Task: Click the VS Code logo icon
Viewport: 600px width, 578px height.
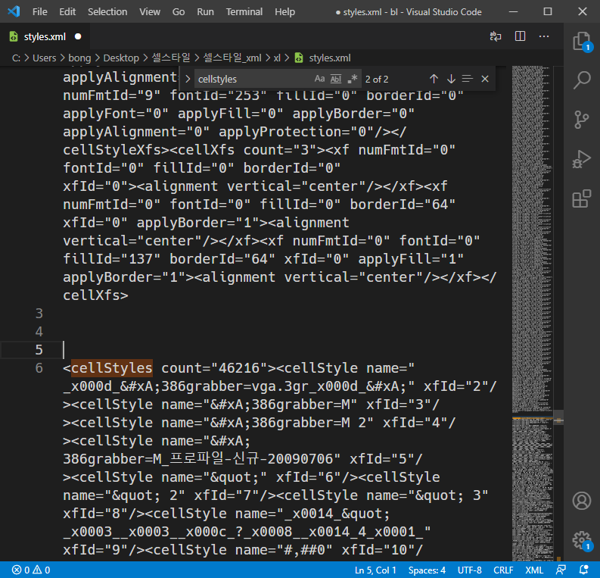Action: pos(14,11)
